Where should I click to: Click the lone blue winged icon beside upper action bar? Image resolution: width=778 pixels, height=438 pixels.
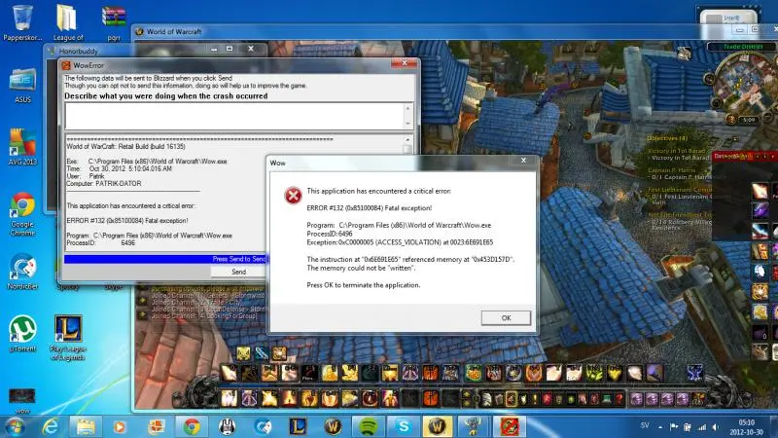click(x=694, y=373)
